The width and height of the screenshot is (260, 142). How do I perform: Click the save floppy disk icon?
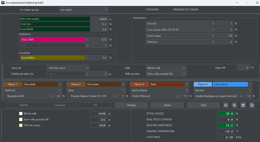pos(243,105)
